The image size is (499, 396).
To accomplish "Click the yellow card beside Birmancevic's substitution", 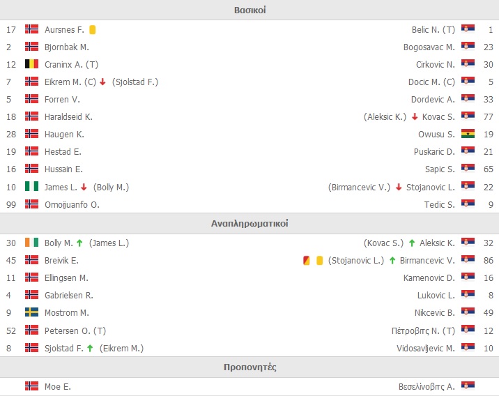I will tap(320, 260).
